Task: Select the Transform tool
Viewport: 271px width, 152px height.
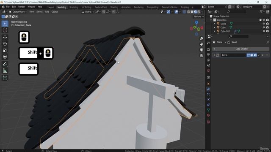Action: point(5,57)
